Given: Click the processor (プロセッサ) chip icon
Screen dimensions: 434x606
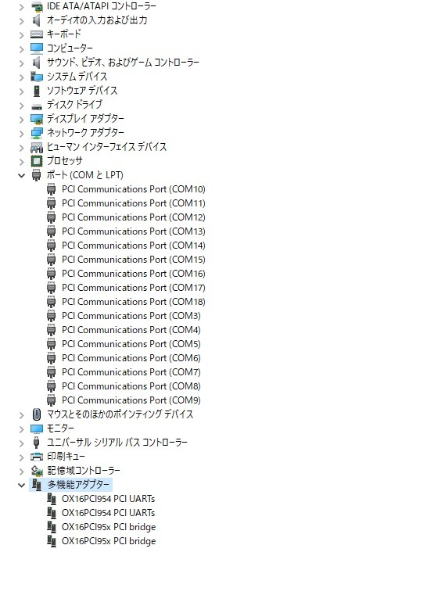Looking at the screenshot, I should point(37,161).
